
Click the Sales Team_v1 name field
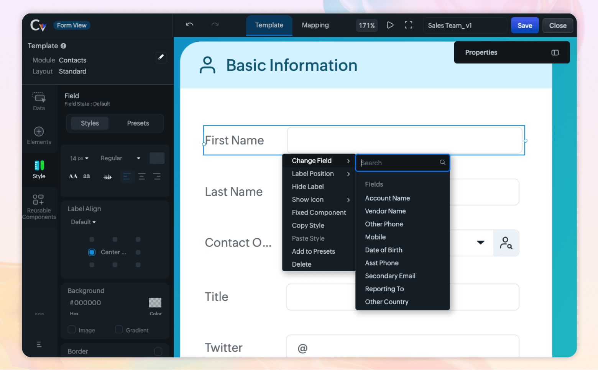(465, 25)
